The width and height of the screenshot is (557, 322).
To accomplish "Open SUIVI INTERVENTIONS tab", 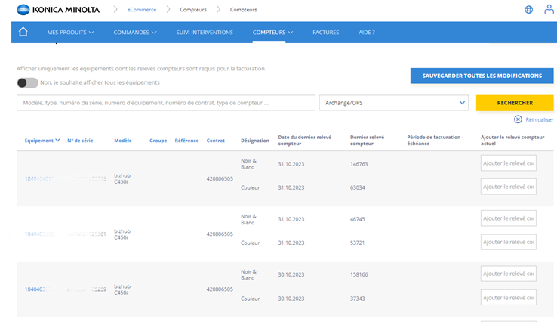I will (205, 33).
